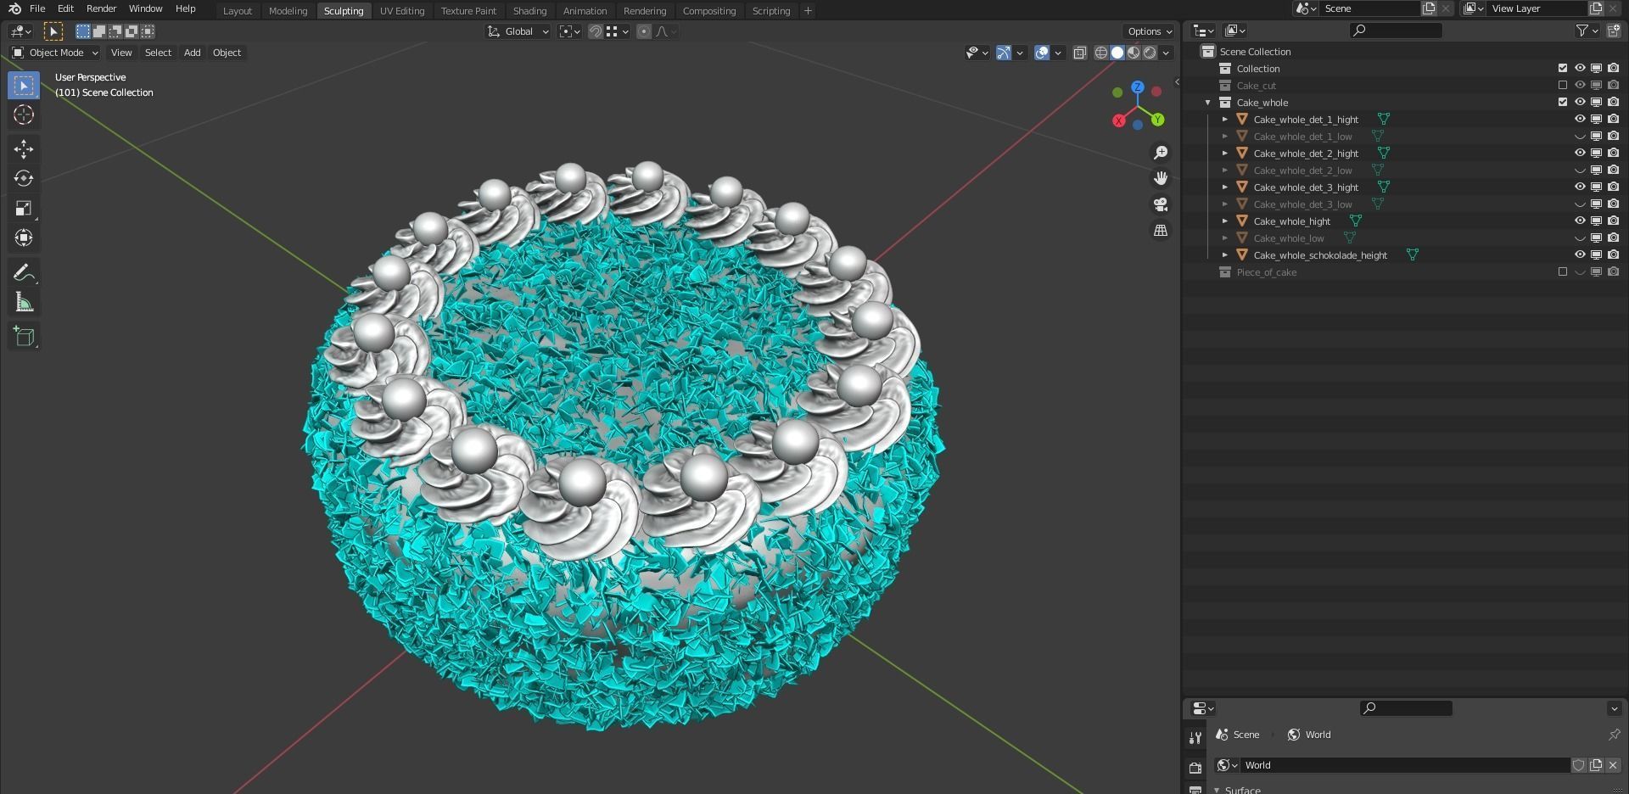Switch to material preview shading
This screenshot has height=794, width=1629.
pos(1134,53)
